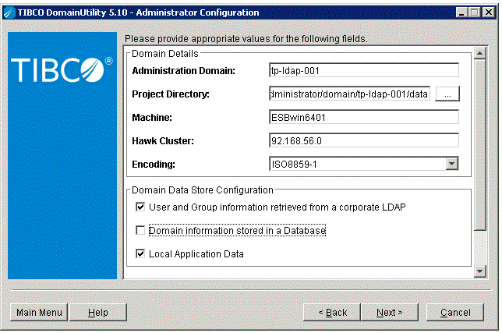Click the scrollbar up arrow
This screenshot has height=333, width=502.
coord(479,53)
